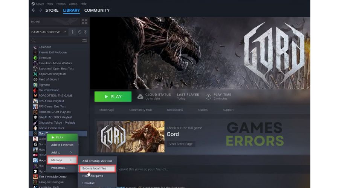Click the eXpanSIM game icon

click(35, 74)
